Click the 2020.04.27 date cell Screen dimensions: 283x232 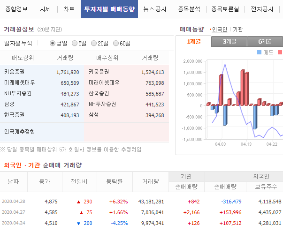tap(14, 212)
